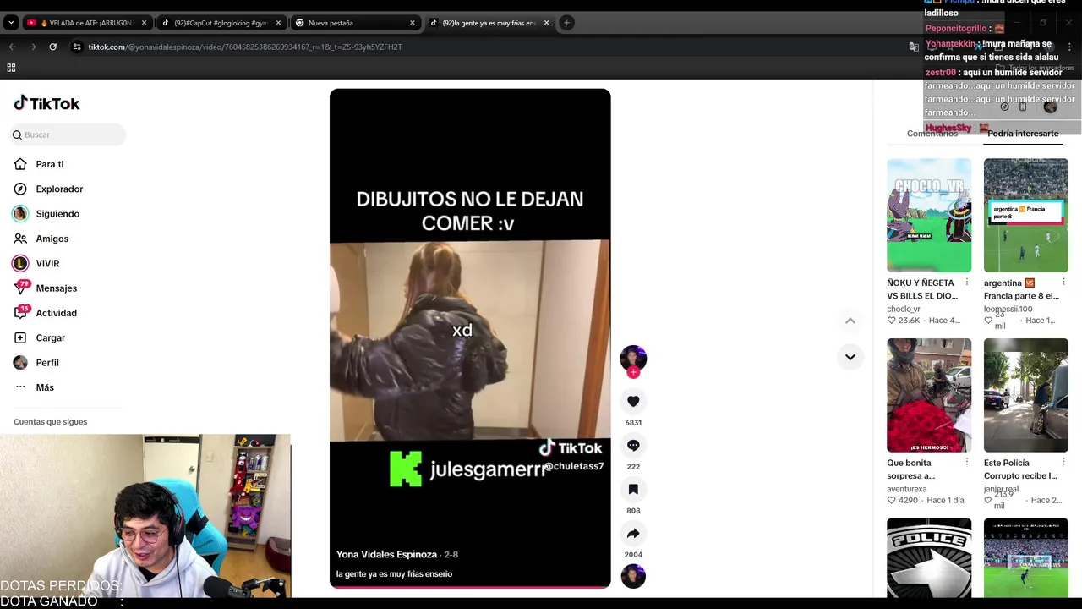Open Yona Vidales Espinoza profile name
This screenshot has height=609, width=1082.
coord(386,554)
